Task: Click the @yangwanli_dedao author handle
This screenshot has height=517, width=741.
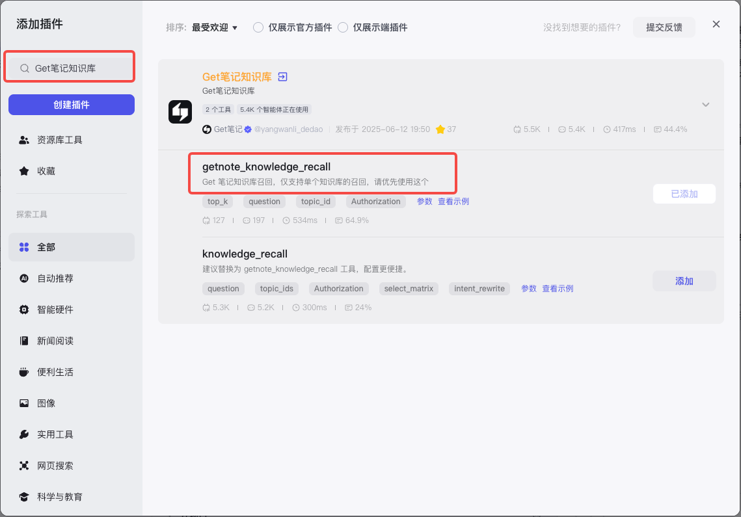Action: 289,129
